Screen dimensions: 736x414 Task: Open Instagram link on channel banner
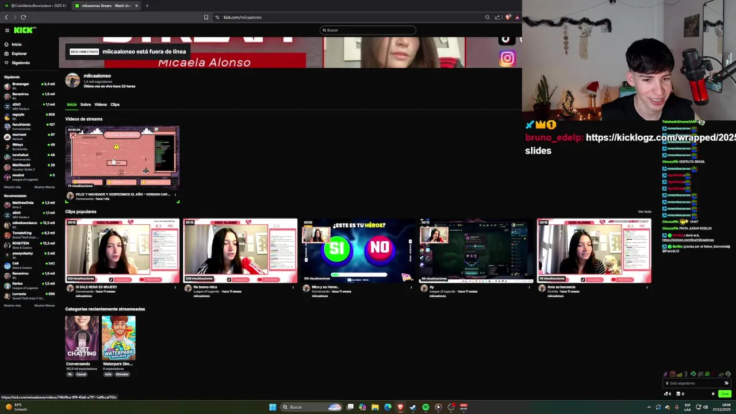click(507, 58)
